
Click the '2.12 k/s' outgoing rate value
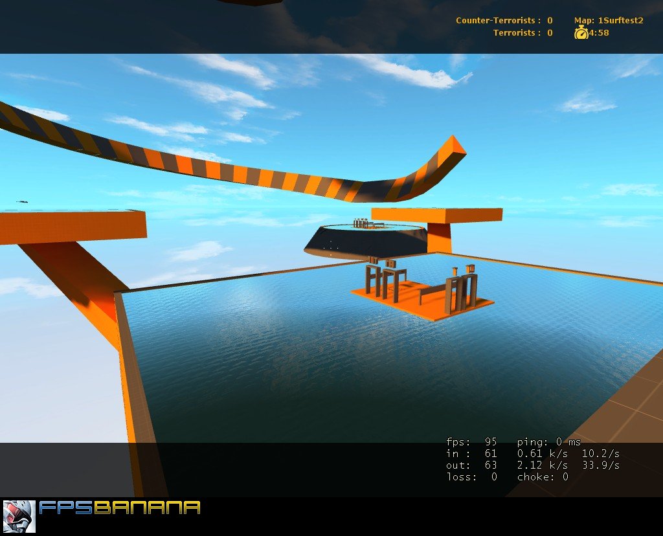coord(543,465)
